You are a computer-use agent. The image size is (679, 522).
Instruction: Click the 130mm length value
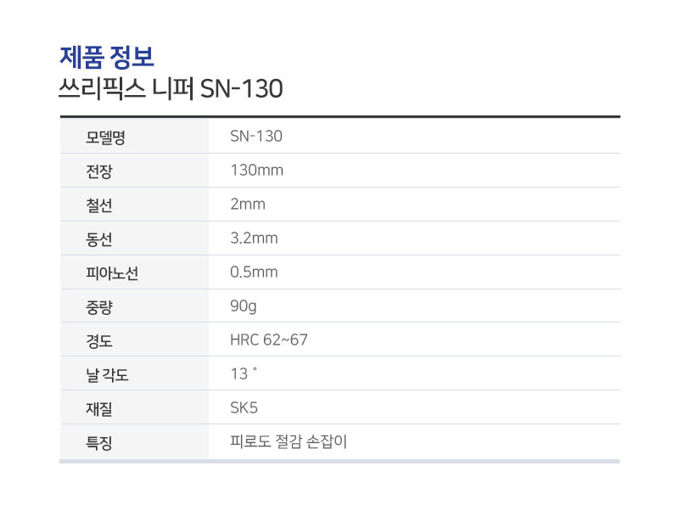257,171
